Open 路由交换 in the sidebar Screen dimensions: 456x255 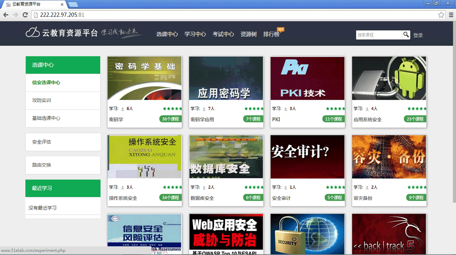tap(63, 165)
